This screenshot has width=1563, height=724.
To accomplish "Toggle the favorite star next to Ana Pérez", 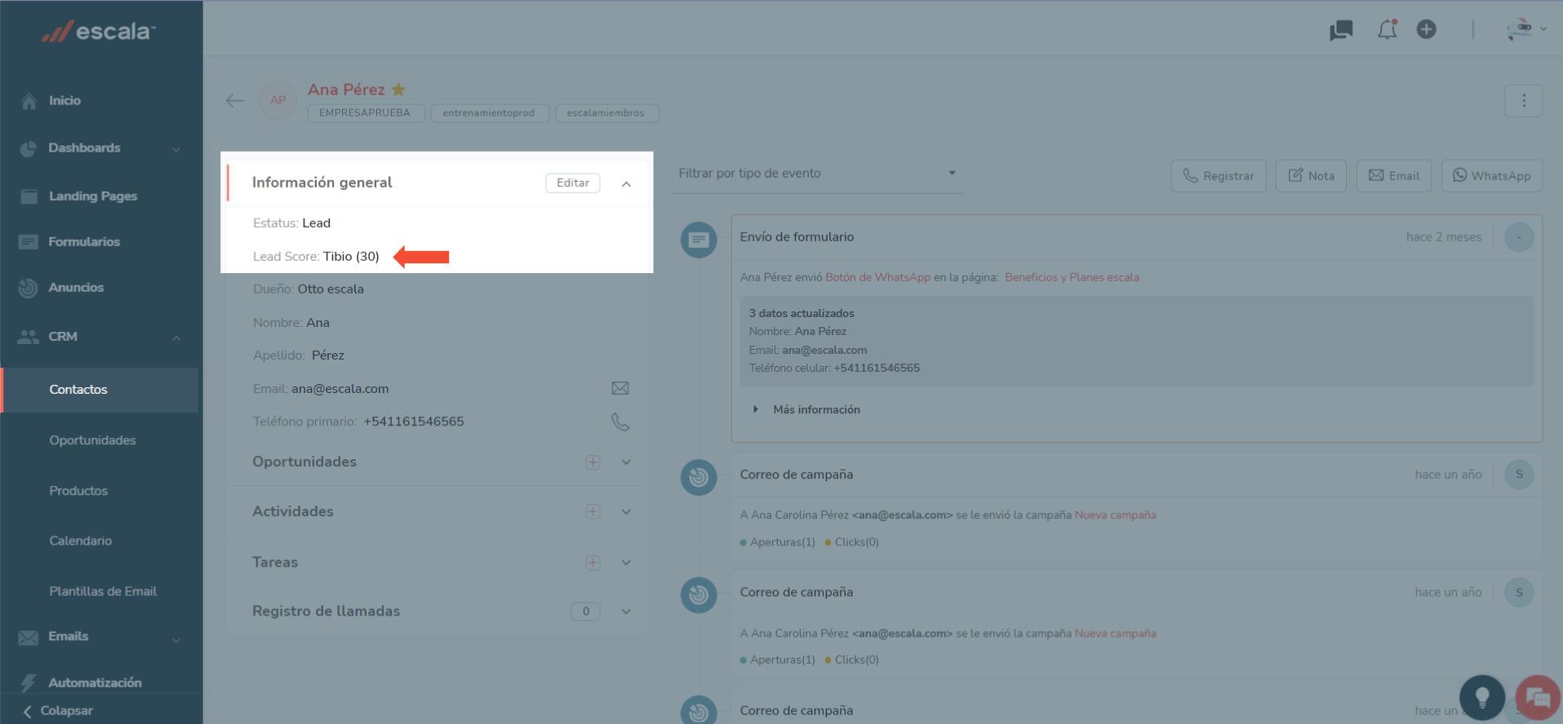I will click(x=398, y=89).
